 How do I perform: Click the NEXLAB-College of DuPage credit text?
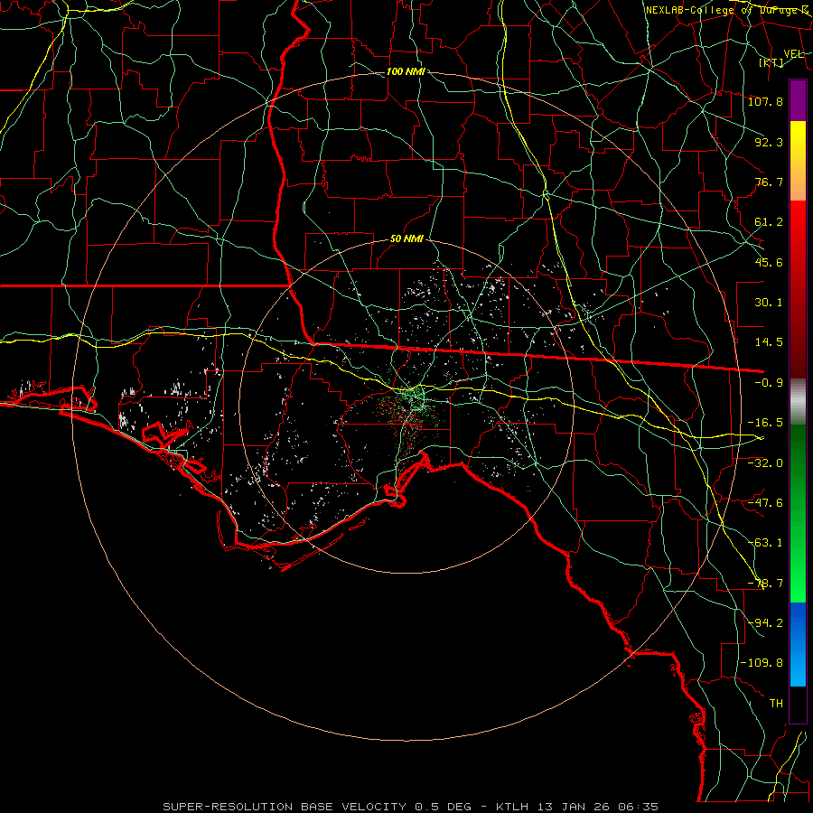[727, 10]
